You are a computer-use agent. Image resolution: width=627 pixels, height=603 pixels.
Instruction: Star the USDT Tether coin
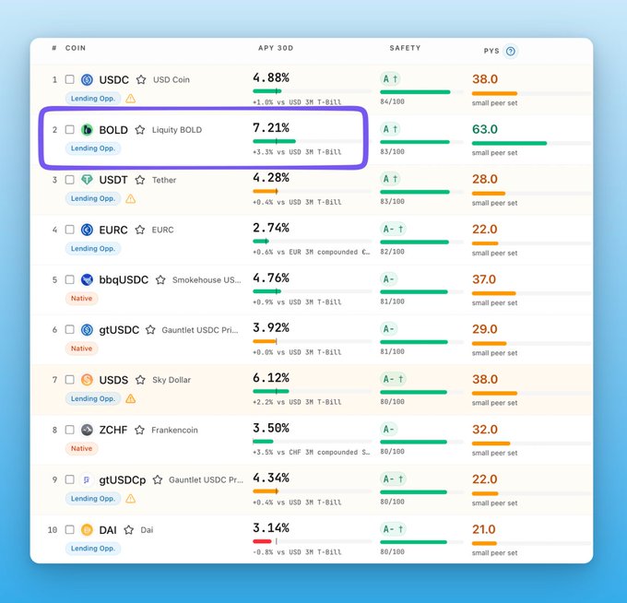139,180
